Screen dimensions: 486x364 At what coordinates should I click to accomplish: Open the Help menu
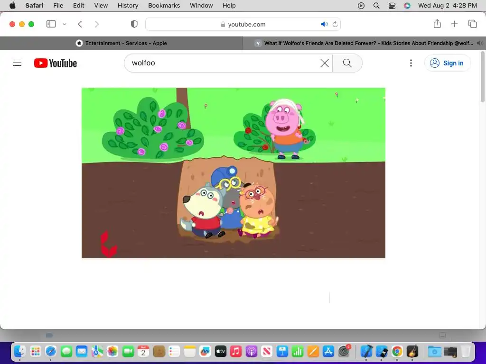pyautogui.click(x=229, y=6)
